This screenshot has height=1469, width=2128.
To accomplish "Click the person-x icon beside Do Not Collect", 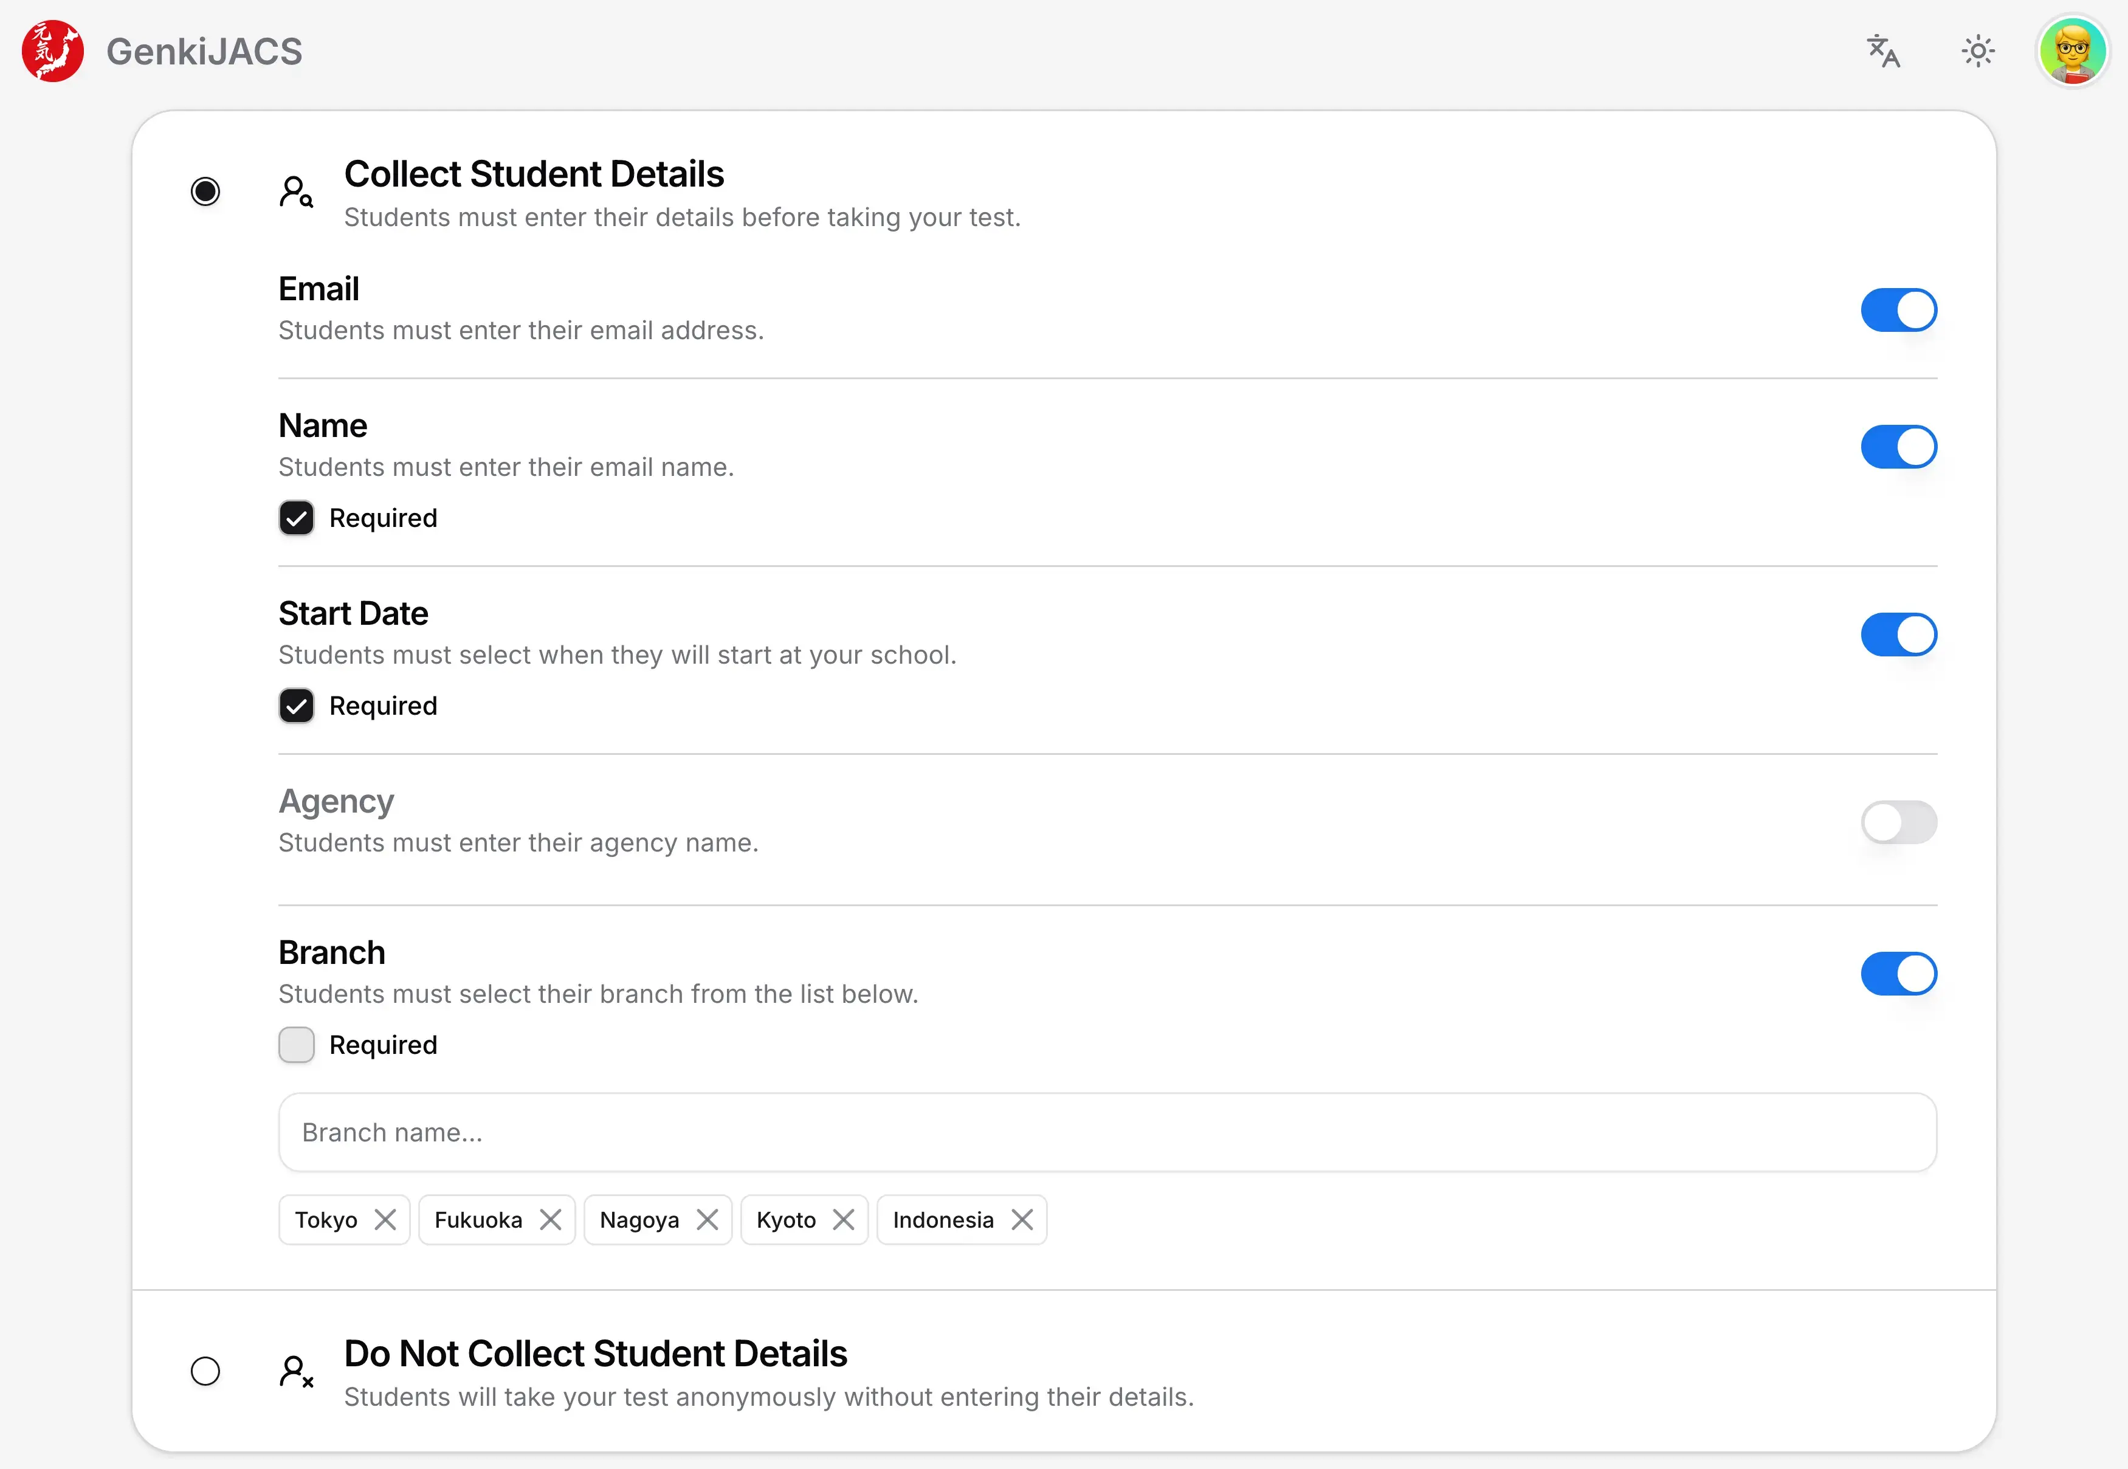I will [x=295, y=1371].
